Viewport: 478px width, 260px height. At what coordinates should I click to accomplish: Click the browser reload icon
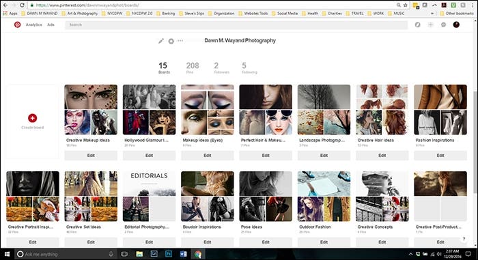(x=22, y=5)
